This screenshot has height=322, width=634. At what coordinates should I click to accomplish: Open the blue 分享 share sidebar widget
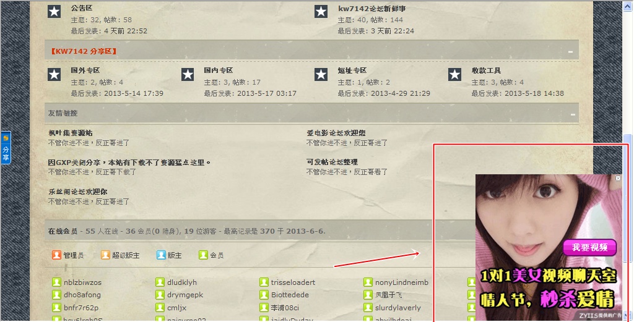point(6,148)
